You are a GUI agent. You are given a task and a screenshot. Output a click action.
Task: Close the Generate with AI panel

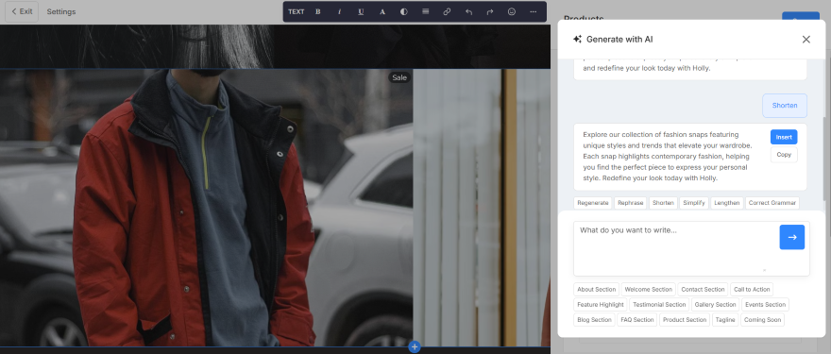806,40
